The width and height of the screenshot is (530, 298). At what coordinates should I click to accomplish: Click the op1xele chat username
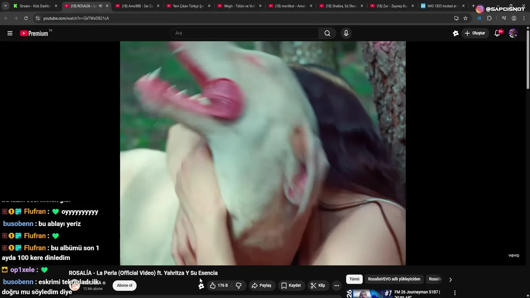[22, 269]
